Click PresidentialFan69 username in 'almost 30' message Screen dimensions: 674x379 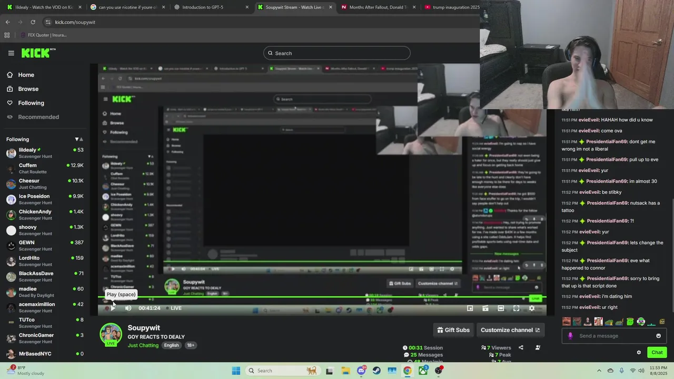click(607, 182)
